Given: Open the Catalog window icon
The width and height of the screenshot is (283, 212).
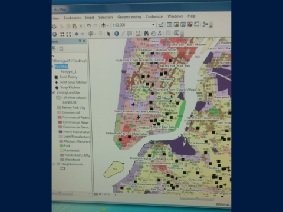Looking at the screenshot, I should click(x=176, y=24).
